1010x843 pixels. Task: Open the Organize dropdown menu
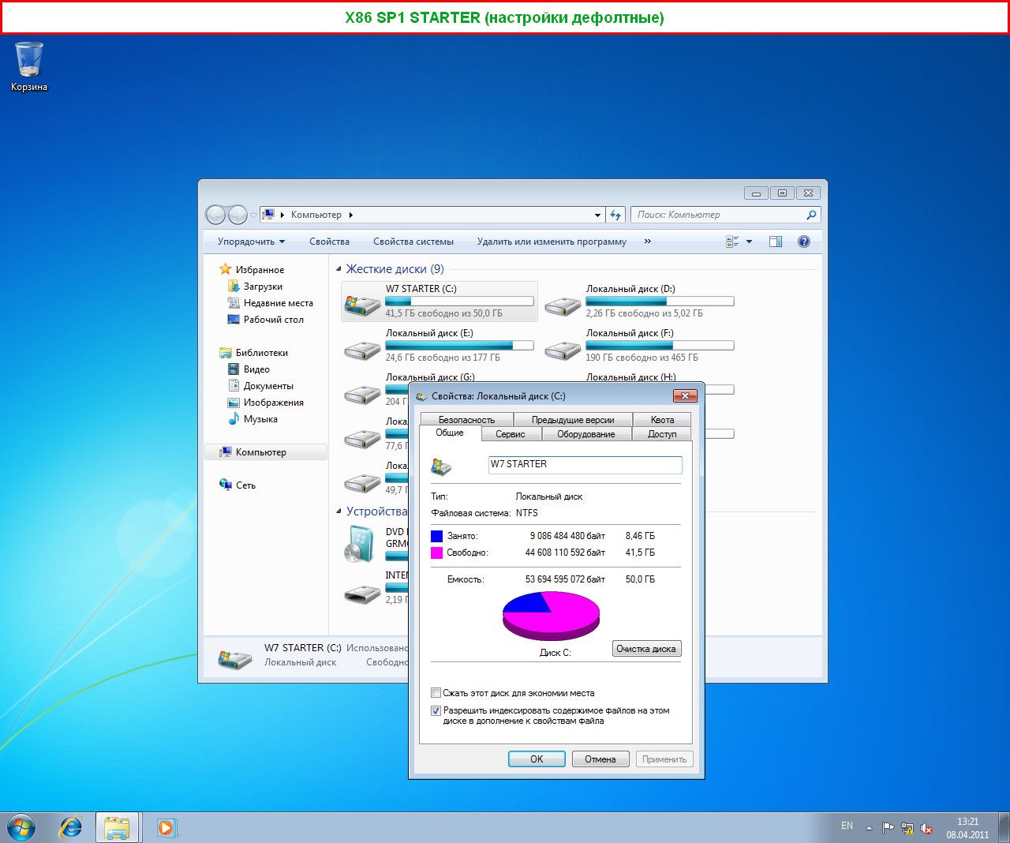(251, 242)
